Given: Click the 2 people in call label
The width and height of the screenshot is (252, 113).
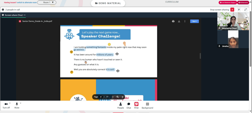Looking at the screenshot, I should click(13, 10).
